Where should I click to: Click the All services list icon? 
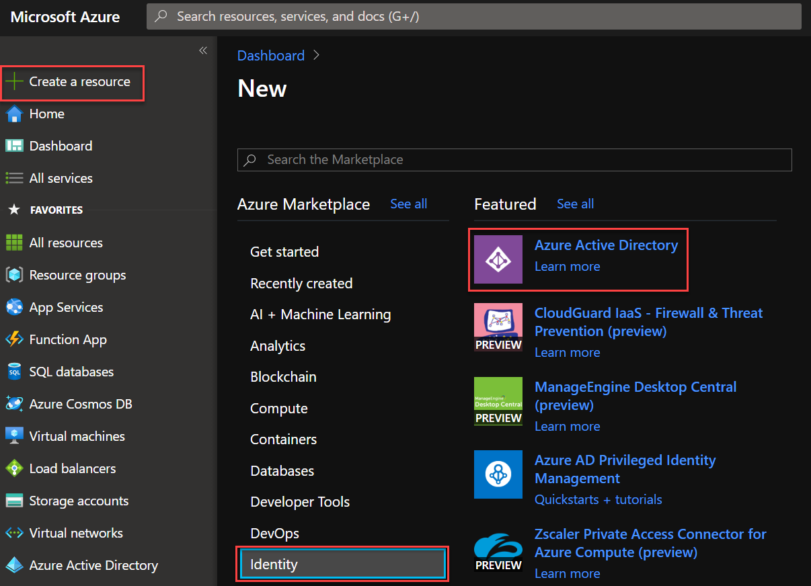[x=14, y=178]
